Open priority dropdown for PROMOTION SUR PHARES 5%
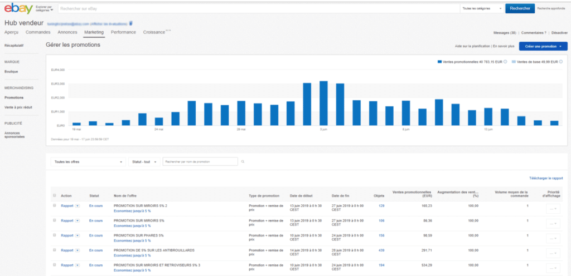Viewport: 571px width, 276px height. pos(553,238)
